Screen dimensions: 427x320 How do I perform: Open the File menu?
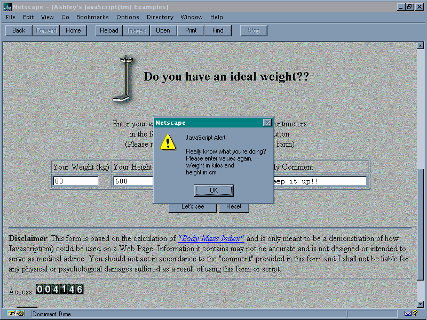pos(11,17)
